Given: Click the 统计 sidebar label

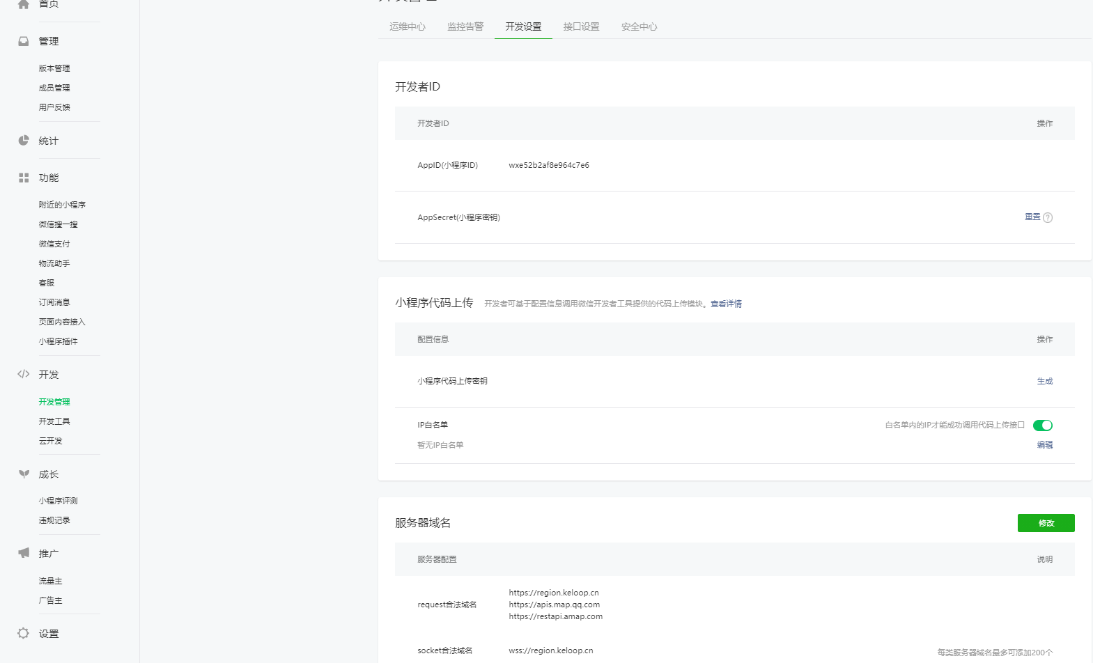Looking at the screenshot, I should (49, 141).
